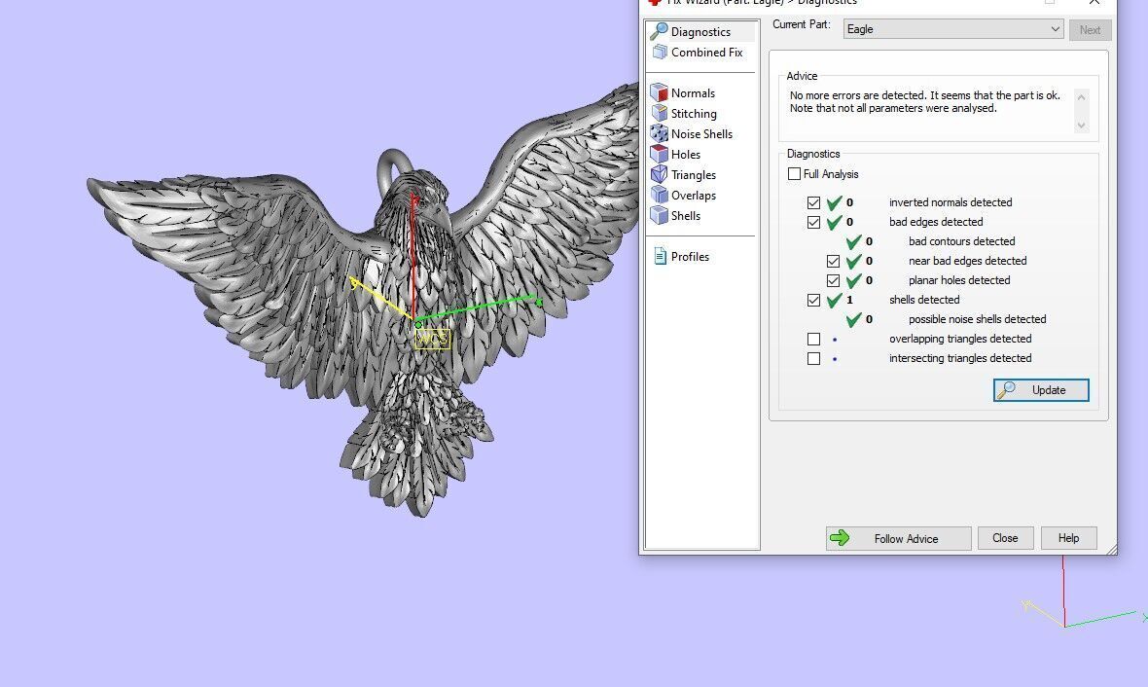Uncheck inverted normals detected checkbox
Screen dimensions: 1148x687
click(813, 202)
